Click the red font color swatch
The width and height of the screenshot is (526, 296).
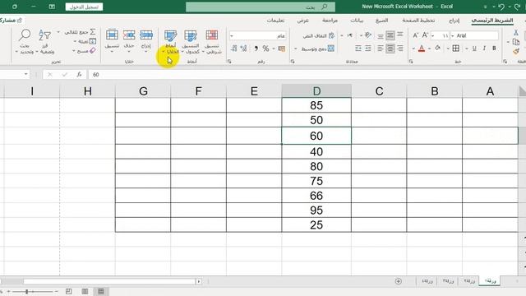422,49
